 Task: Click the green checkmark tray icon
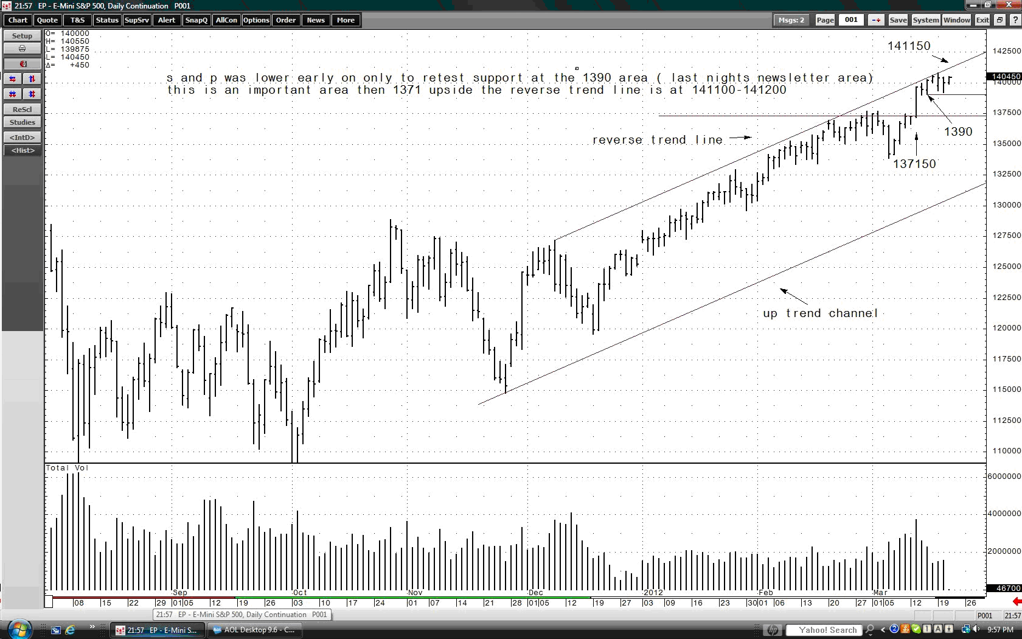(x=916, y=629)
